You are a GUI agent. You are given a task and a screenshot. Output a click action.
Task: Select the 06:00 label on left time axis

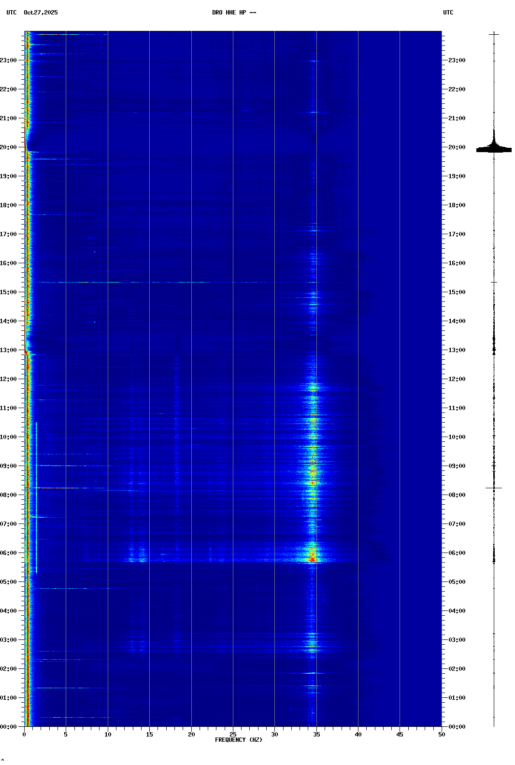coord(8,553)
